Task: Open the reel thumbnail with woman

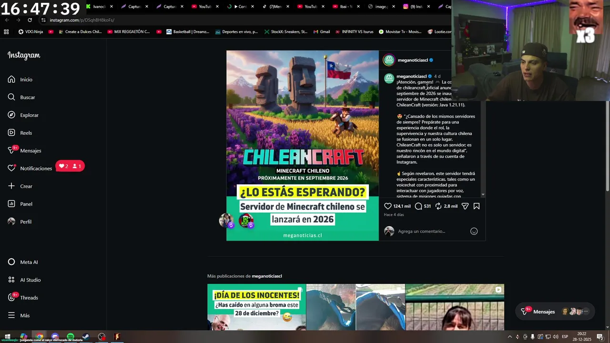Action: point(455,307)
